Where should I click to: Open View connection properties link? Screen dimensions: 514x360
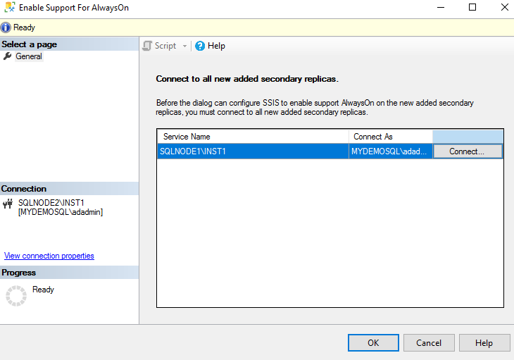tap(49, 256)
